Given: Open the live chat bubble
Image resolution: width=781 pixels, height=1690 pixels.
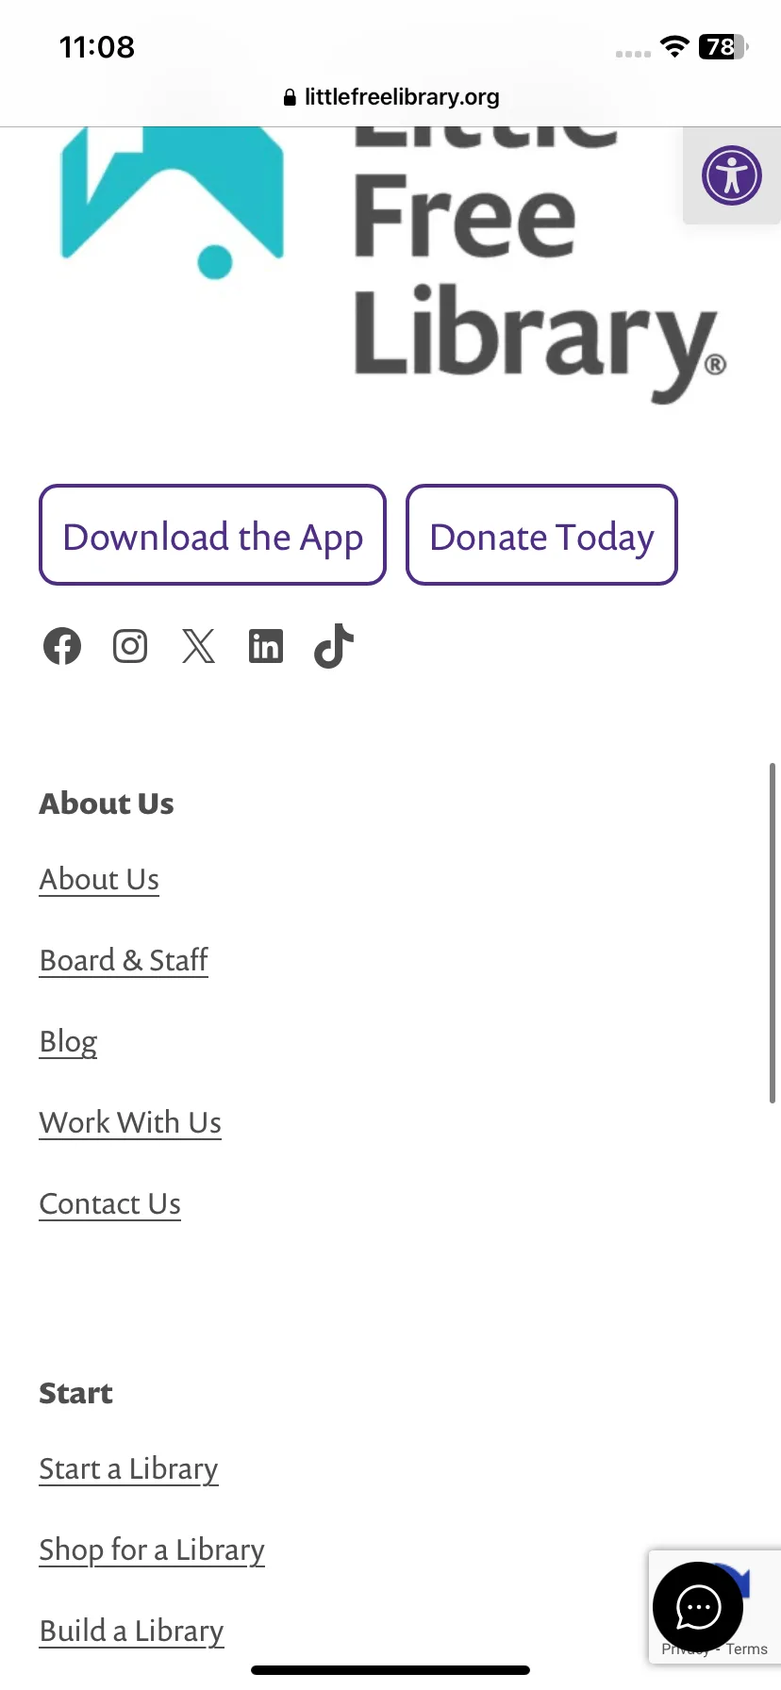Looking at the screenshot, I should [x=698, y=1607].
